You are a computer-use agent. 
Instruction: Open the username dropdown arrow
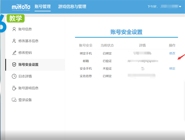pos(180,6)
